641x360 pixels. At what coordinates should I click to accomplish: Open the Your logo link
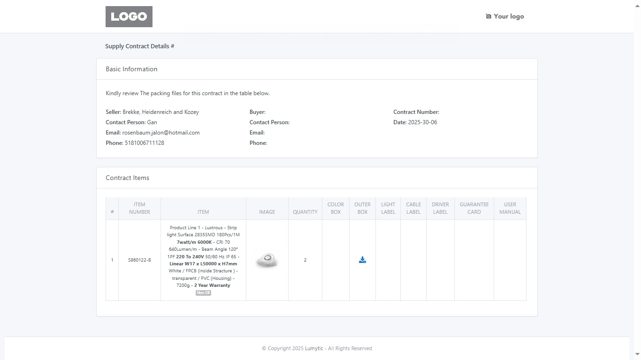[x=505, y=16]
